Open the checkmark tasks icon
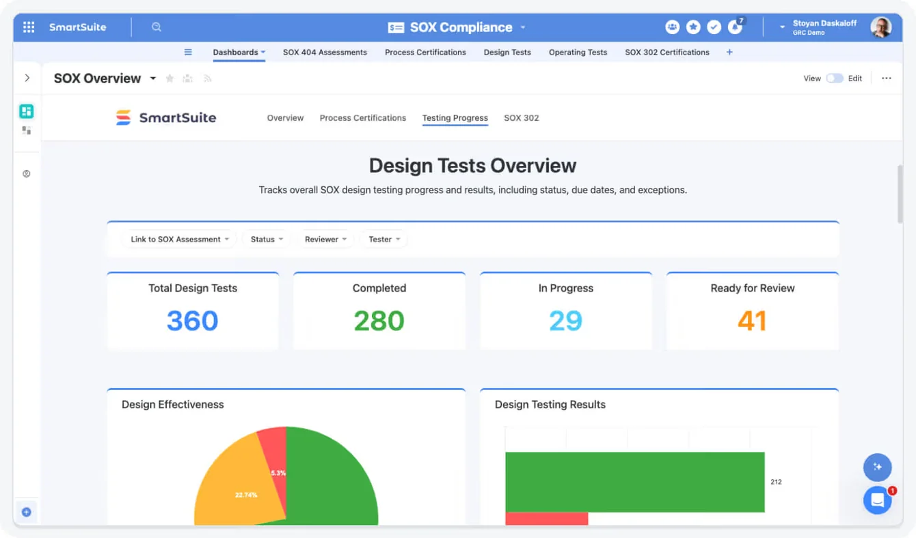Screen dimensions: 916x538 pos(714,27)
